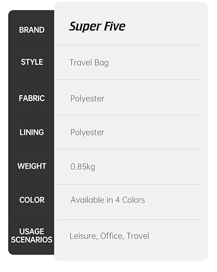Screen dimensions: 217x272
Task: Click the COLOR label
Action: (32, 200)
